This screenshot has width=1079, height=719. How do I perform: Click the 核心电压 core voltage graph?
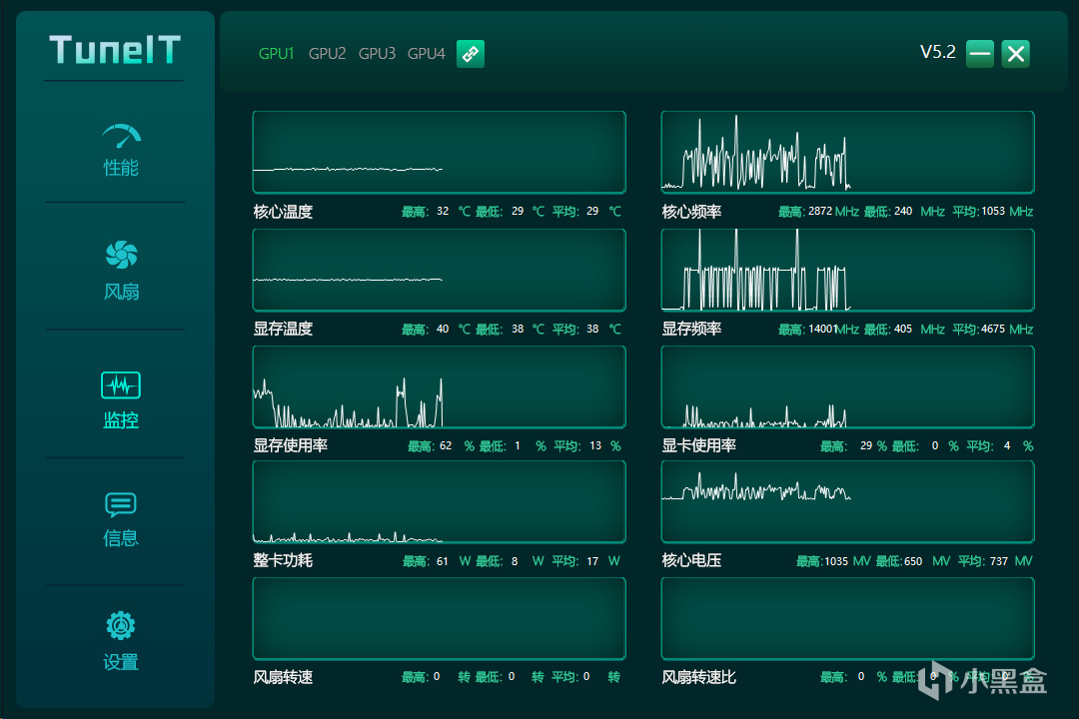click(x=847, y=501)
